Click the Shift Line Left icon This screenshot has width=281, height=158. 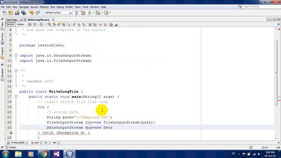pos(90,25)
